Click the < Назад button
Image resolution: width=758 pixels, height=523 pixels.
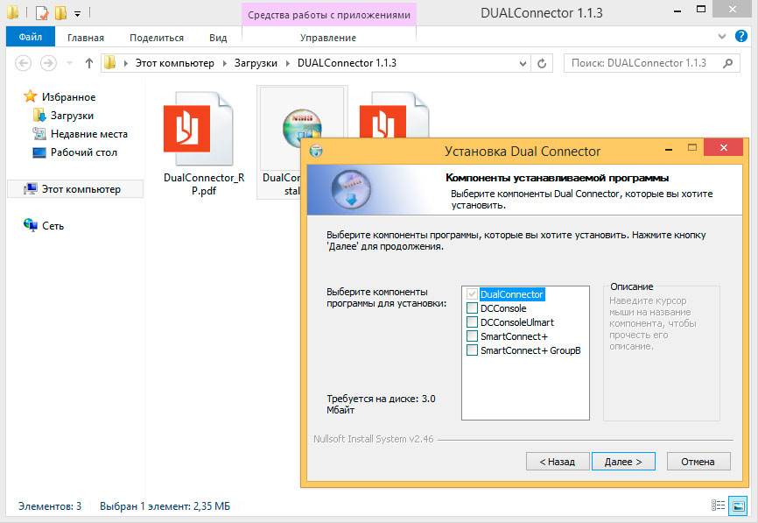click(558, 462)
